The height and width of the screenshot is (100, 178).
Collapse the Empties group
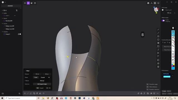3,32
